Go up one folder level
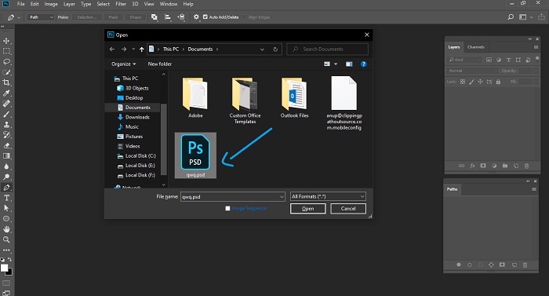 tap(141, 49)
